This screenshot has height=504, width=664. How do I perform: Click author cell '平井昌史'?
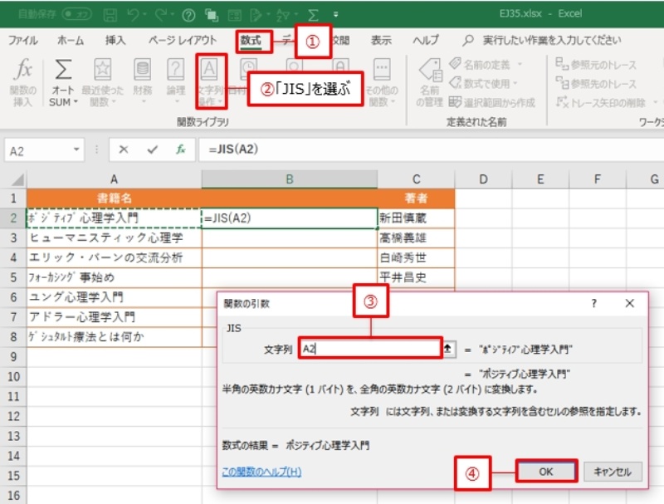tap(416, 277)
